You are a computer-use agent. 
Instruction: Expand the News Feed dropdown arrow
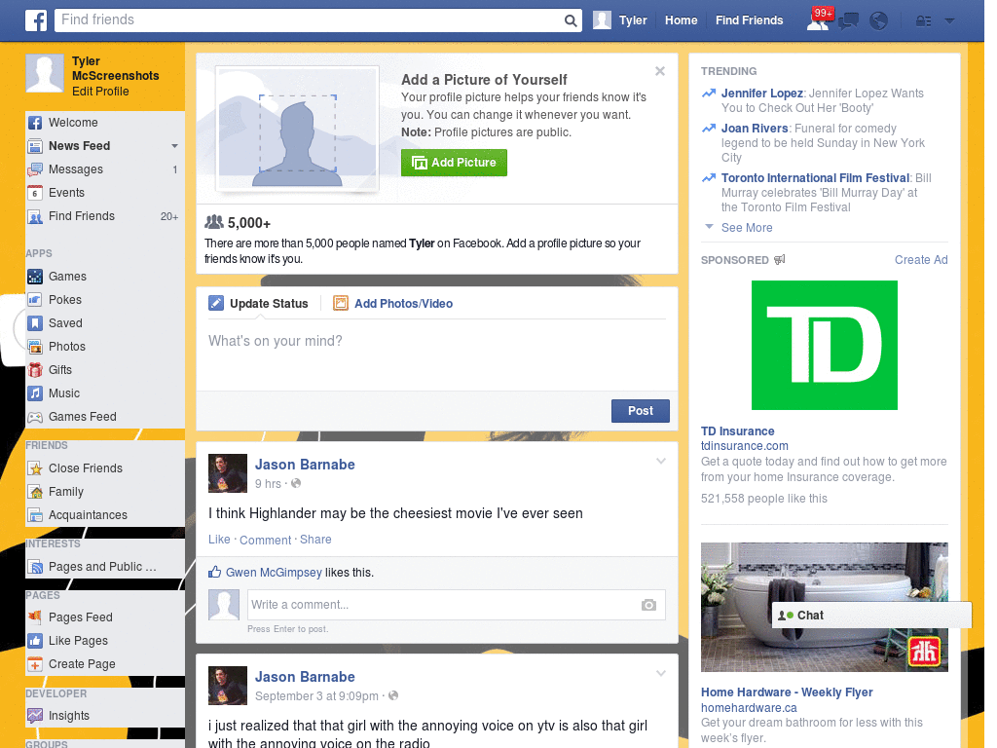coord(174,145)
